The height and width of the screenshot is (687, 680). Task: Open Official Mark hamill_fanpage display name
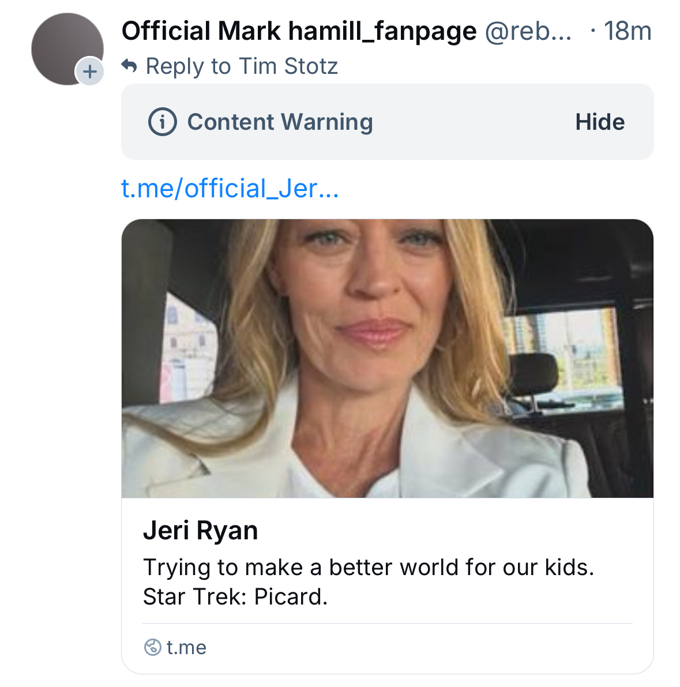pos(299,31)
